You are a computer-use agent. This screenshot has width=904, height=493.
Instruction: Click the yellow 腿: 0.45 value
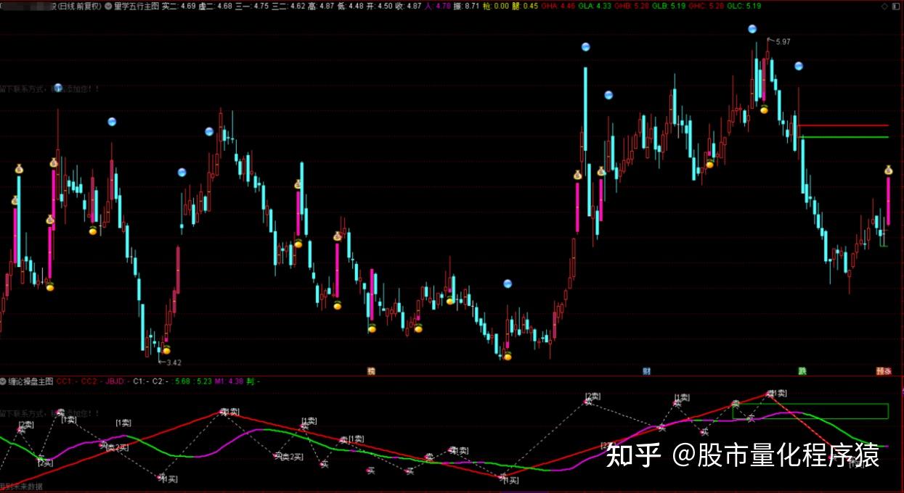(x=525, y=6)
